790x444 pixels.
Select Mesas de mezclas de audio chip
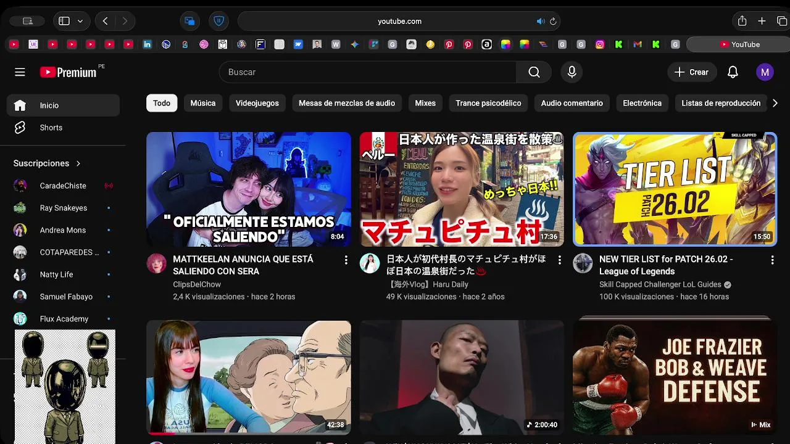tap(347, 103)
